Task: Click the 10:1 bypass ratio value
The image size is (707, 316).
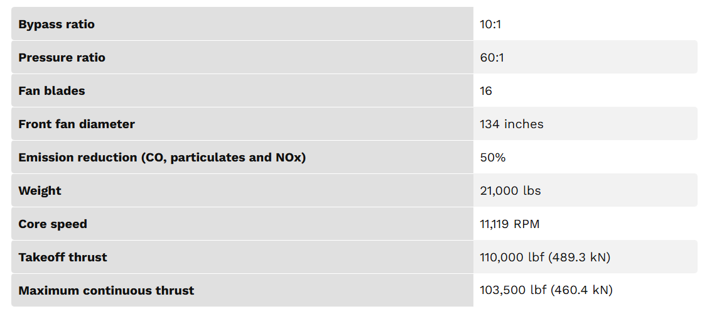Action: (x=490, y=25)
